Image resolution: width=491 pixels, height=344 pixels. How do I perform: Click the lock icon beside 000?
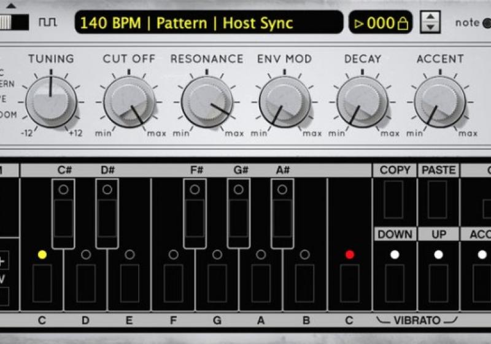coord(403,23)
